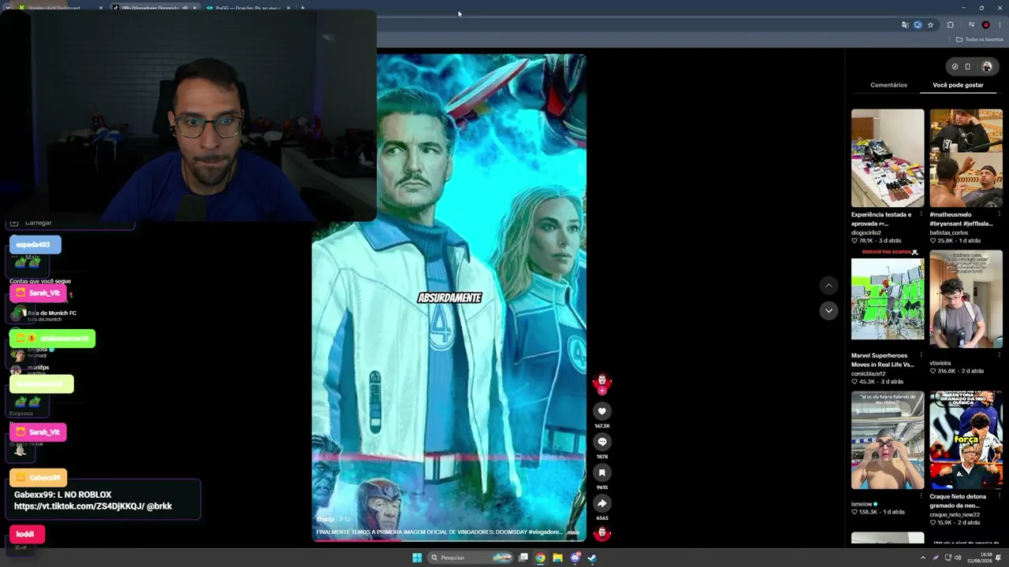Viewport: 1009px width, 567px height.
Task: Open File Explorer from the taskbar
Action: 557,558
